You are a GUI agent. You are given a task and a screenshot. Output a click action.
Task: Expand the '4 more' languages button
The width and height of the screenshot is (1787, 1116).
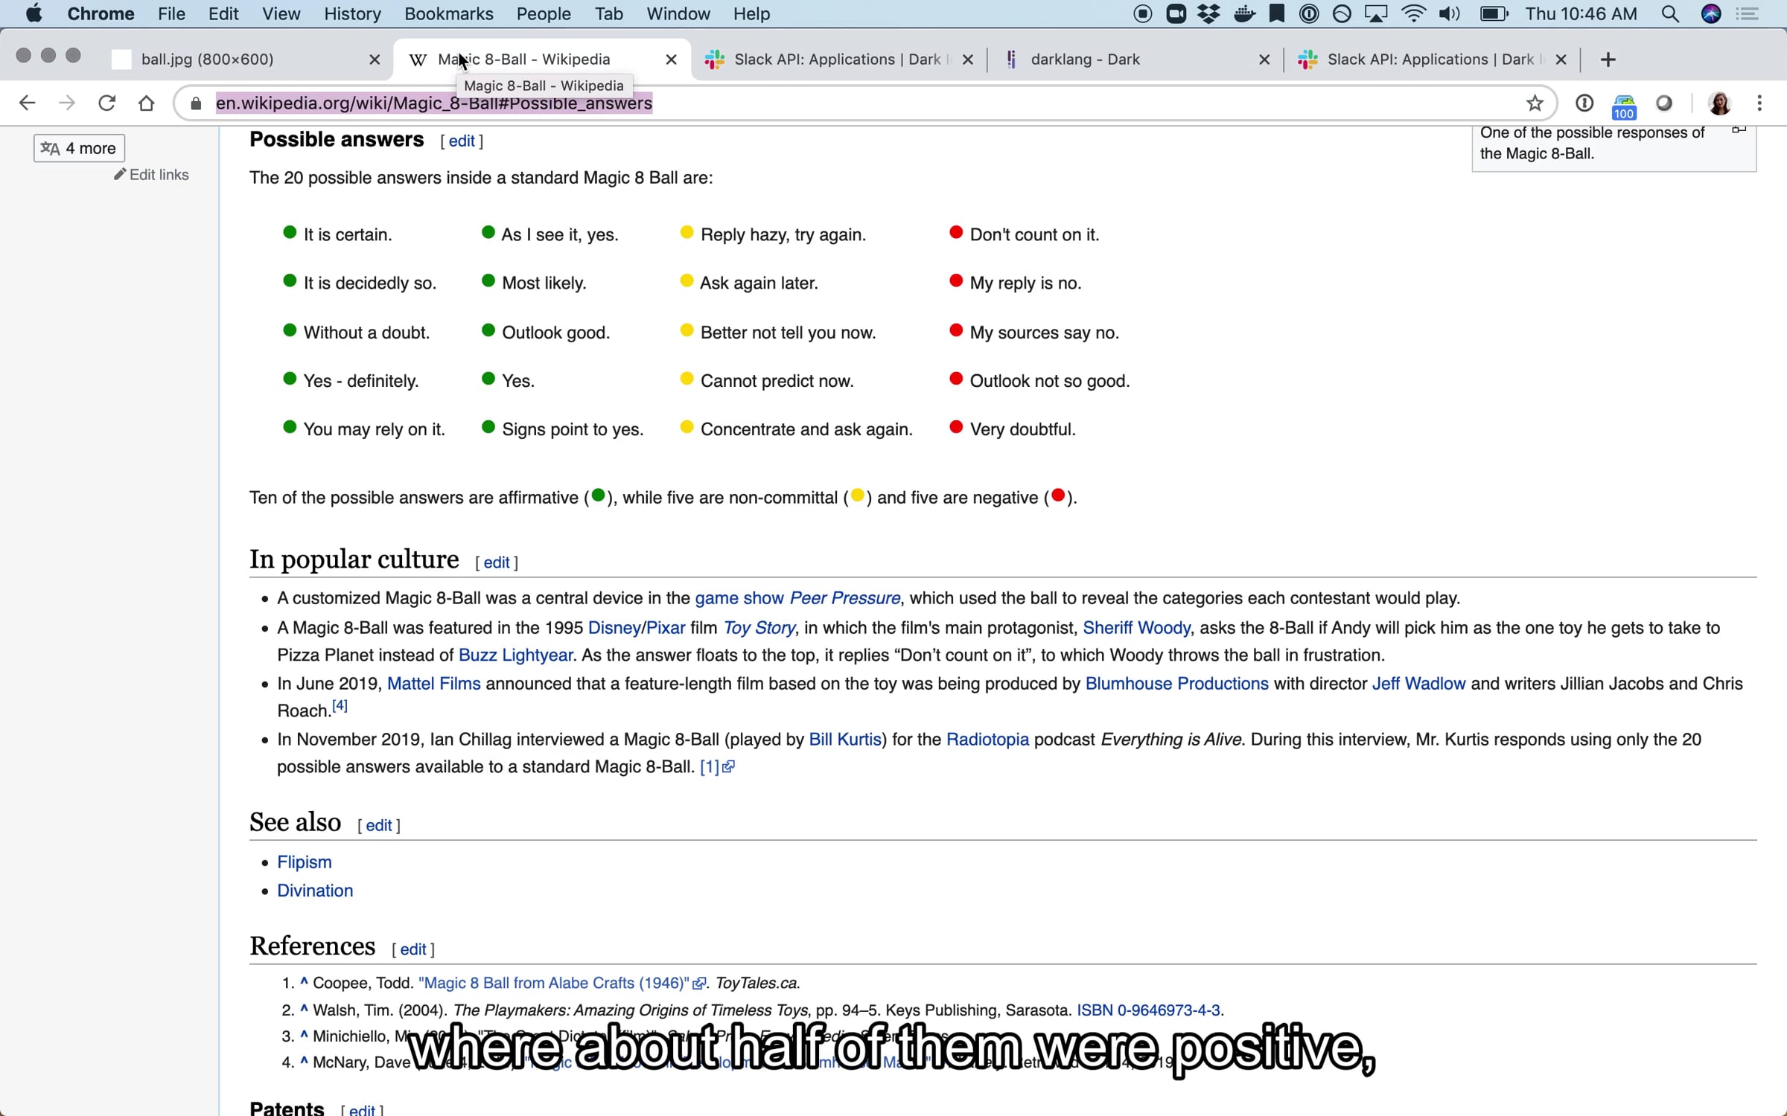click(79, 148)
